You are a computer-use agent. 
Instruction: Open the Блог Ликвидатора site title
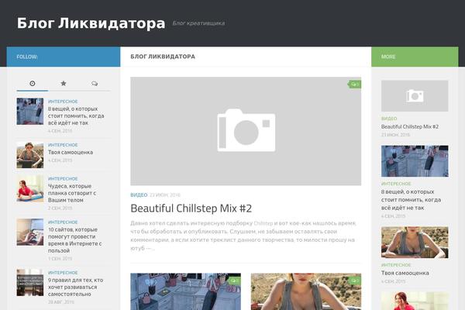click(91, 23)
